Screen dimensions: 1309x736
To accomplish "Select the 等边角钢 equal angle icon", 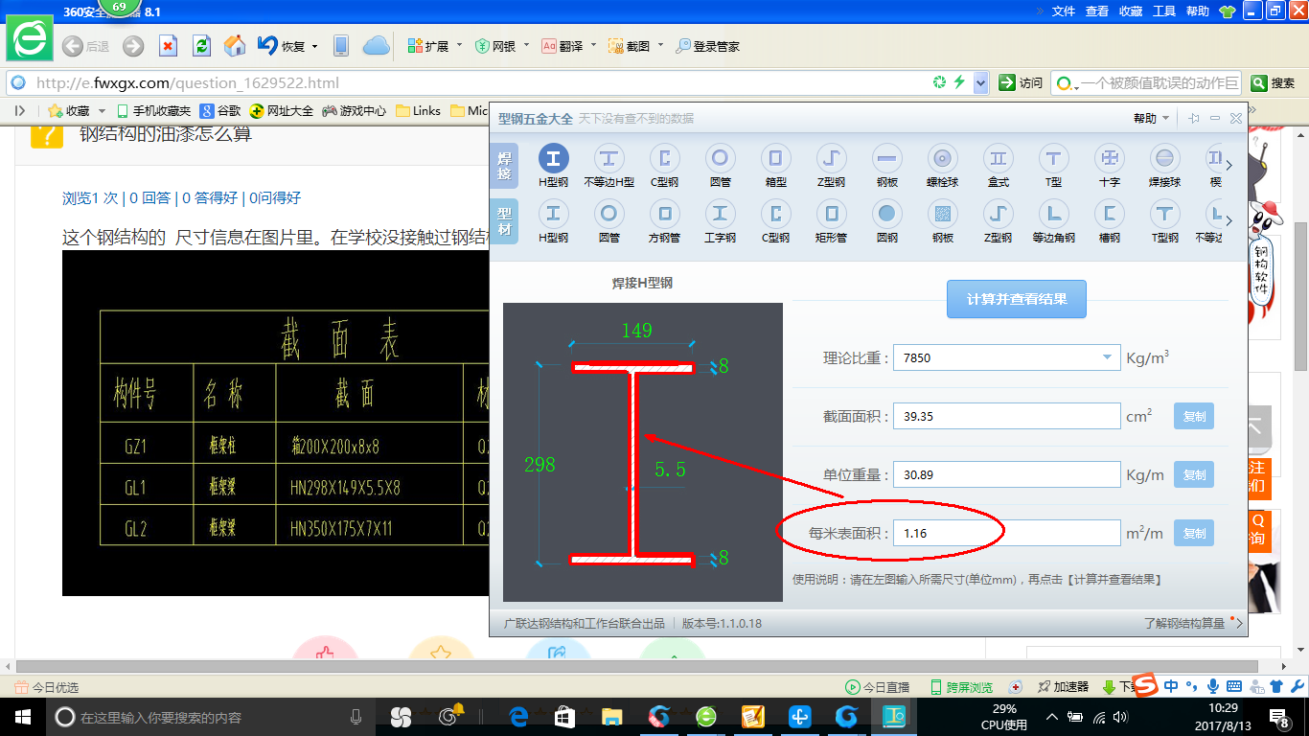I will click(x=1053, y=220).
